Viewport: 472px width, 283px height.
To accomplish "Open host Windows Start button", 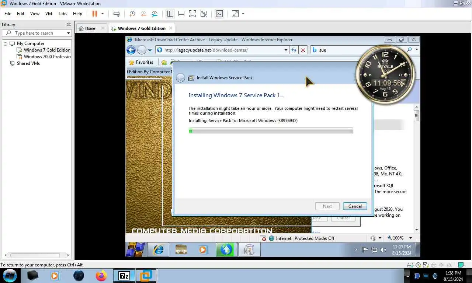I will pos(10,275).
